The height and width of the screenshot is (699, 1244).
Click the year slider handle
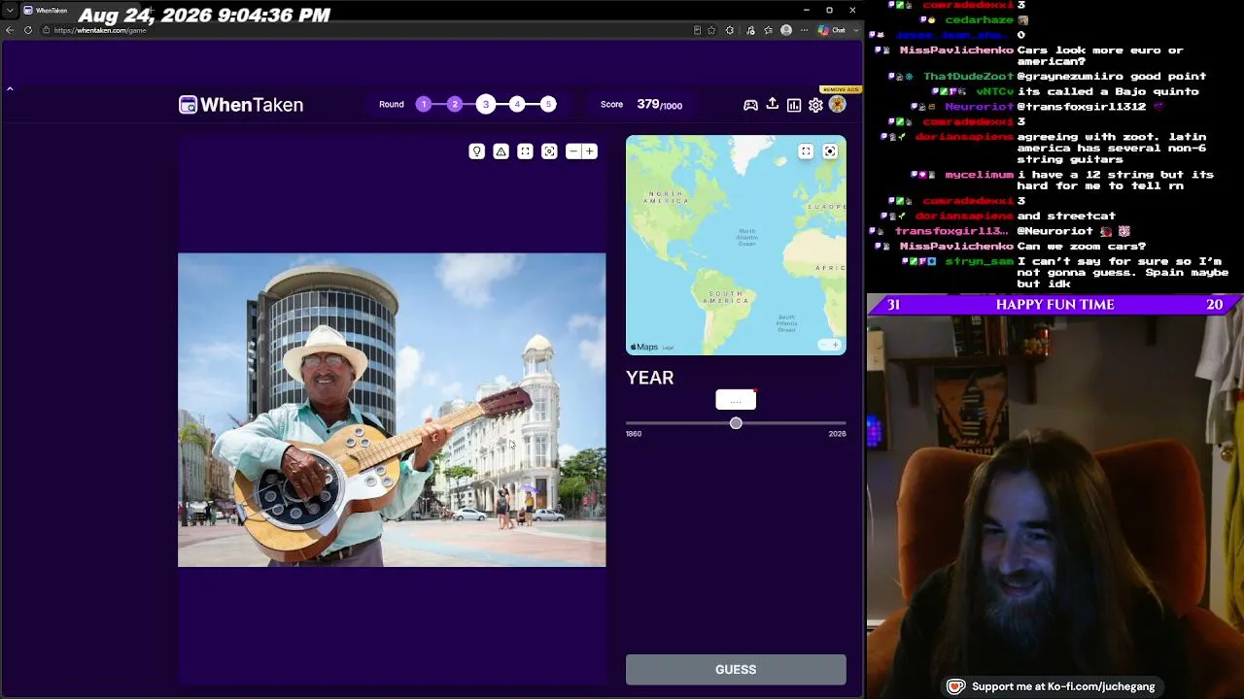736,423
